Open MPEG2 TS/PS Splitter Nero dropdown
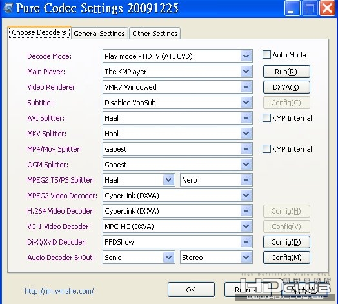The height and width of the screenshot is (304, 338). coord(246,180)
